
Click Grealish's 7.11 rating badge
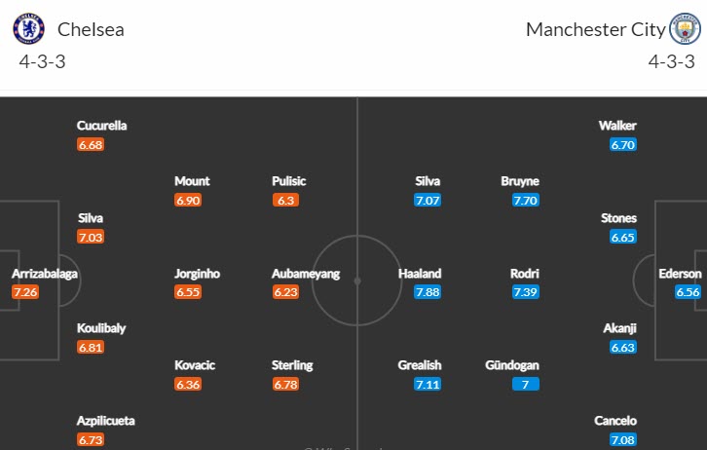[428, 384]
